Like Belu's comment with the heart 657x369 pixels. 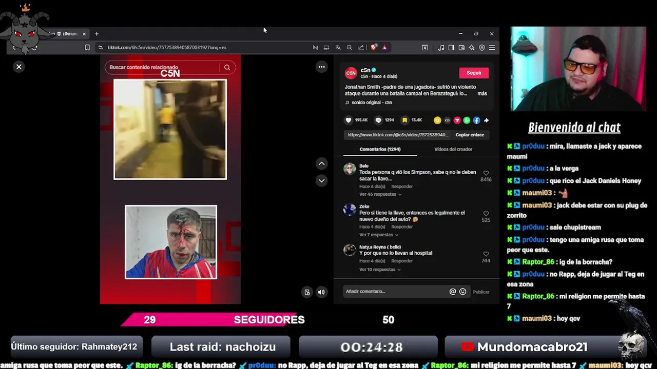point(486,173)
